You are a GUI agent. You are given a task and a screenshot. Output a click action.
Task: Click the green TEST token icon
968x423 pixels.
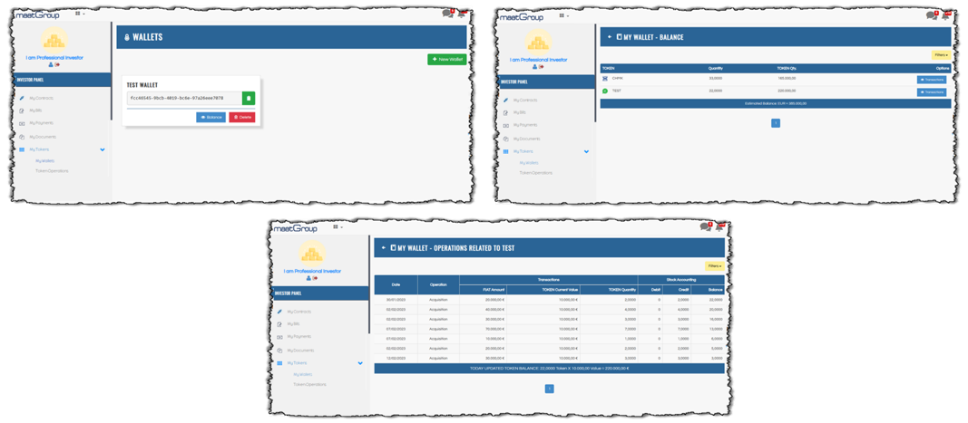[605, 91]
